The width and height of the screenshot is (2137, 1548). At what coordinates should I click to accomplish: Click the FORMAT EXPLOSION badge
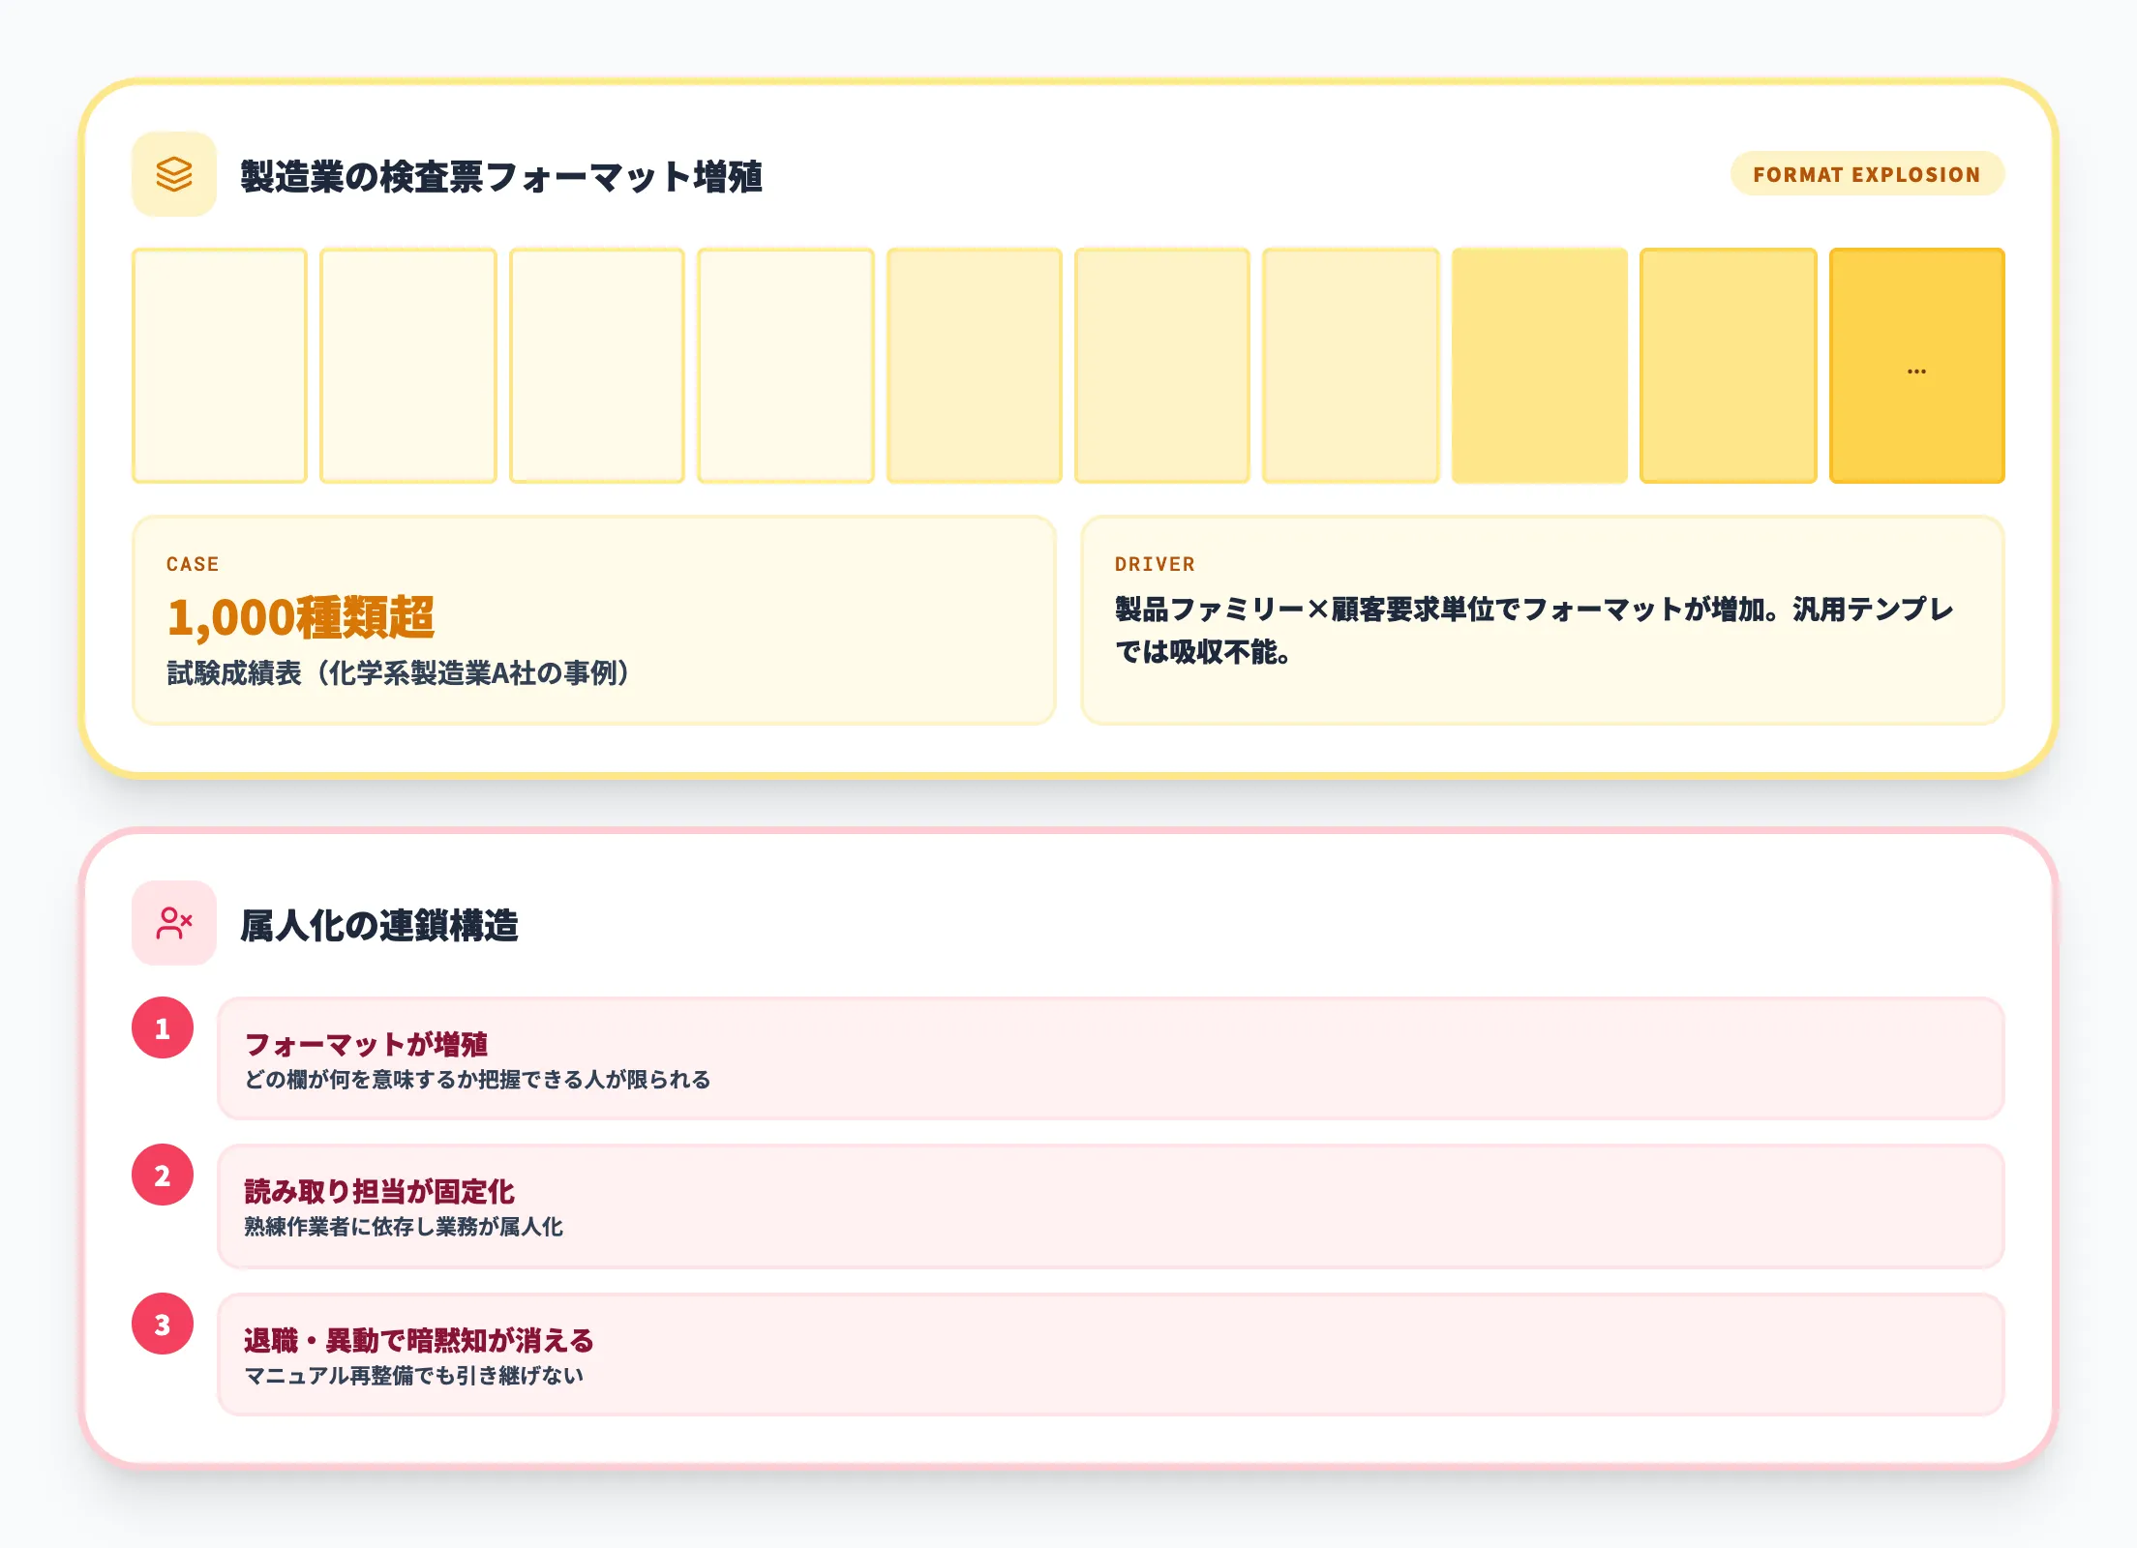[x=1865, y=175]
